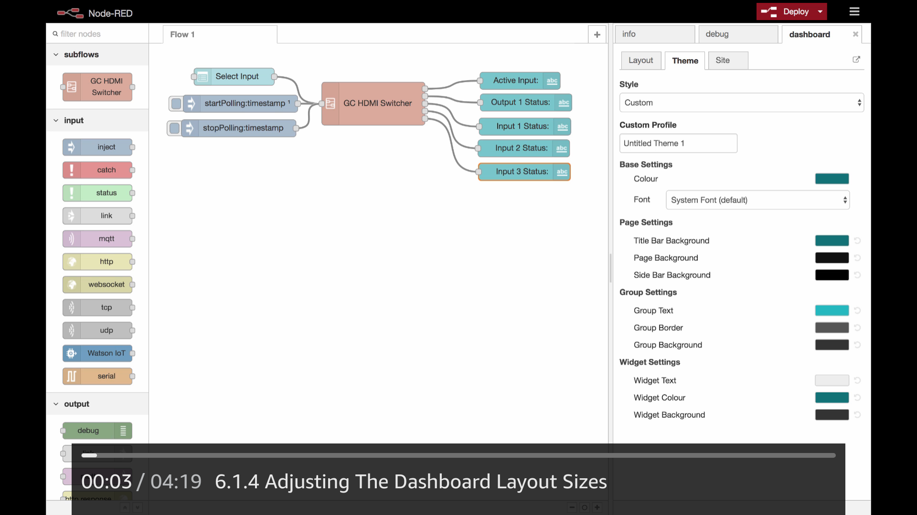Pick the Group Text colour swatch

[x=832, y=310]
